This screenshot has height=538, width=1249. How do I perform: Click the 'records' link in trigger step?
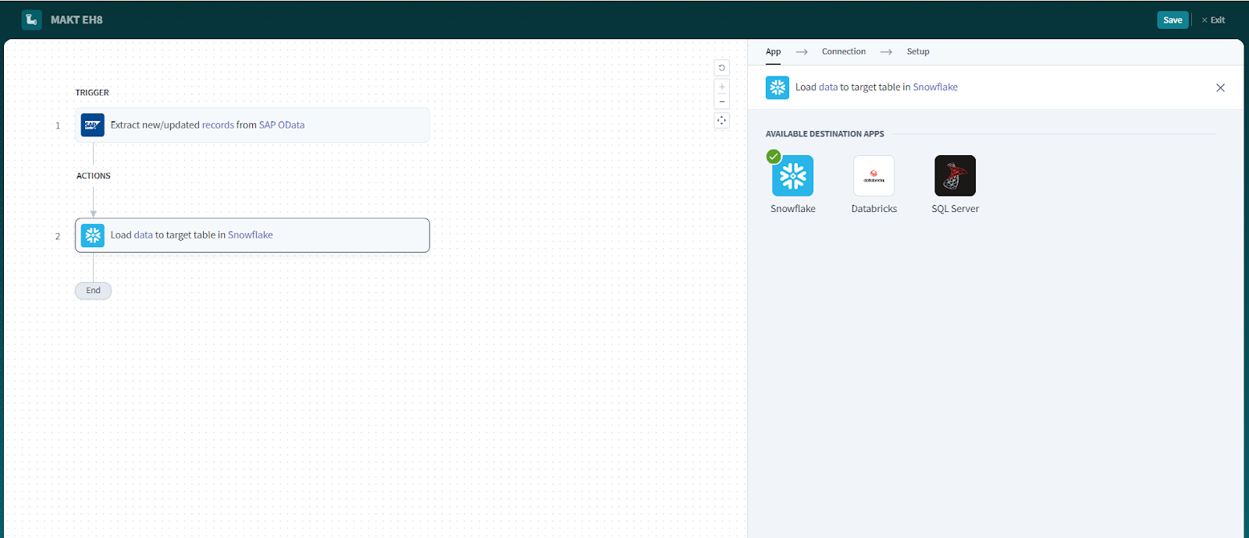pos(218,125)
